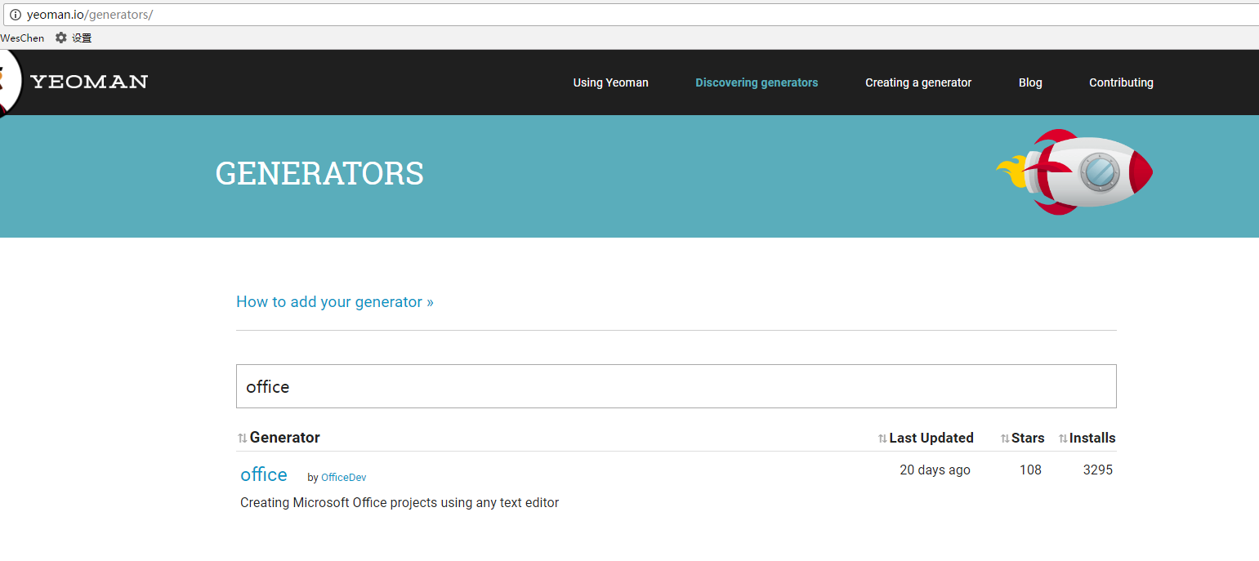
Task: Sort by Generator column arrows icon
Action: coord(242,439)
